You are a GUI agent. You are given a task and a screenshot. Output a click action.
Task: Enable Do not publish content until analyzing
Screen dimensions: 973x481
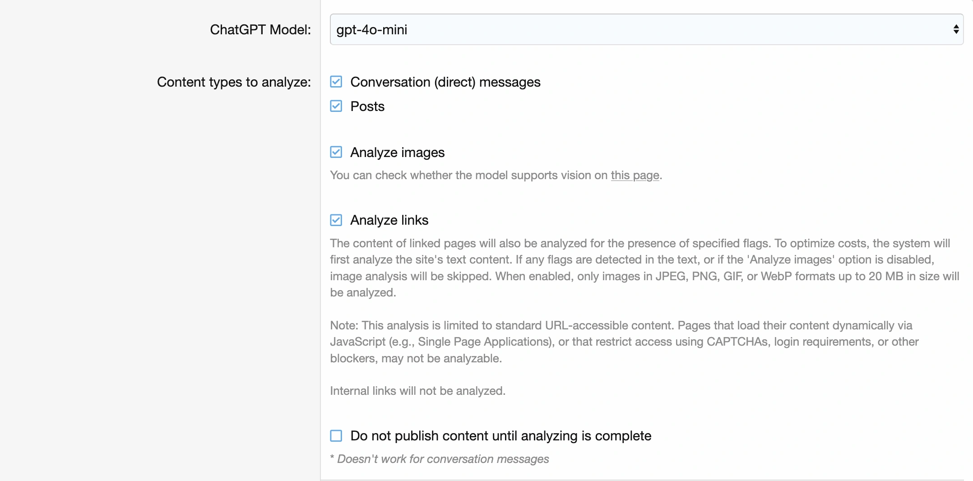pos(336,435)
